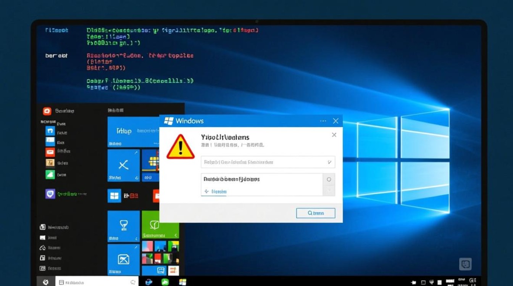Click the chat icon at desktop bottom right
The width and height of the screenshot is (513, 286).
[x=465, y=264]
